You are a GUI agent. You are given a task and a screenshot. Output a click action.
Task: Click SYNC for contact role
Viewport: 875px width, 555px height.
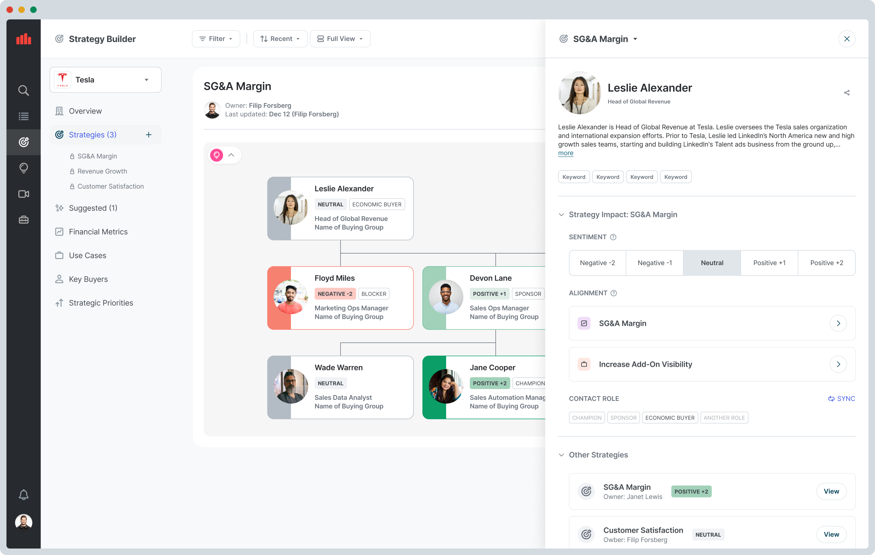click(841, 399)
